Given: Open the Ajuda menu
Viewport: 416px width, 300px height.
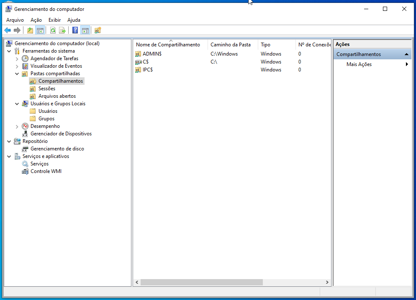Looking at the screenshot, I should [x=74, y=20].
